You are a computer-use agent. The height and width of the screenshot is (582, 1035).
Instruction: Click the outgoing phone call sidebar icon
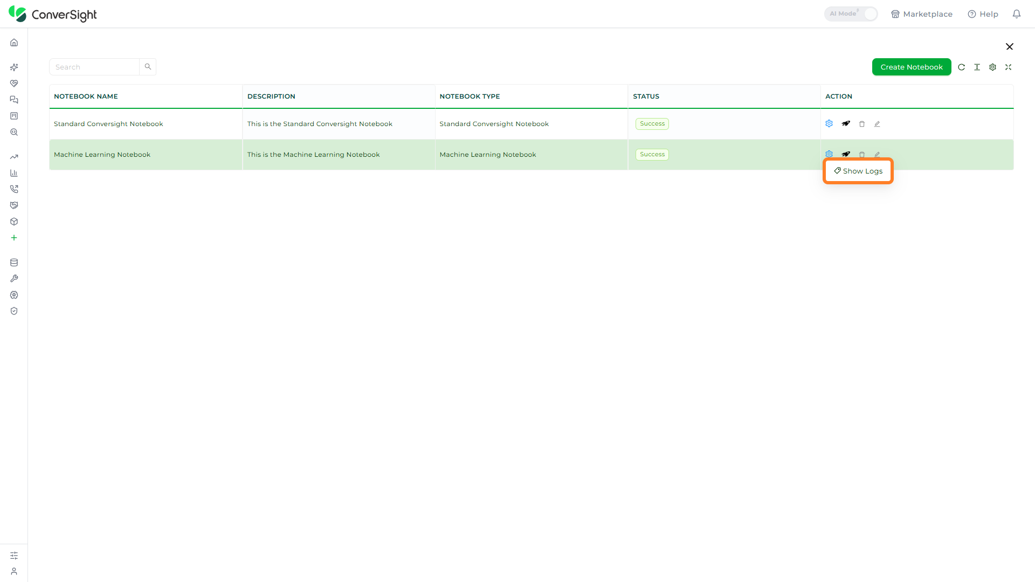pyautogui.click(x=14, y=189)
